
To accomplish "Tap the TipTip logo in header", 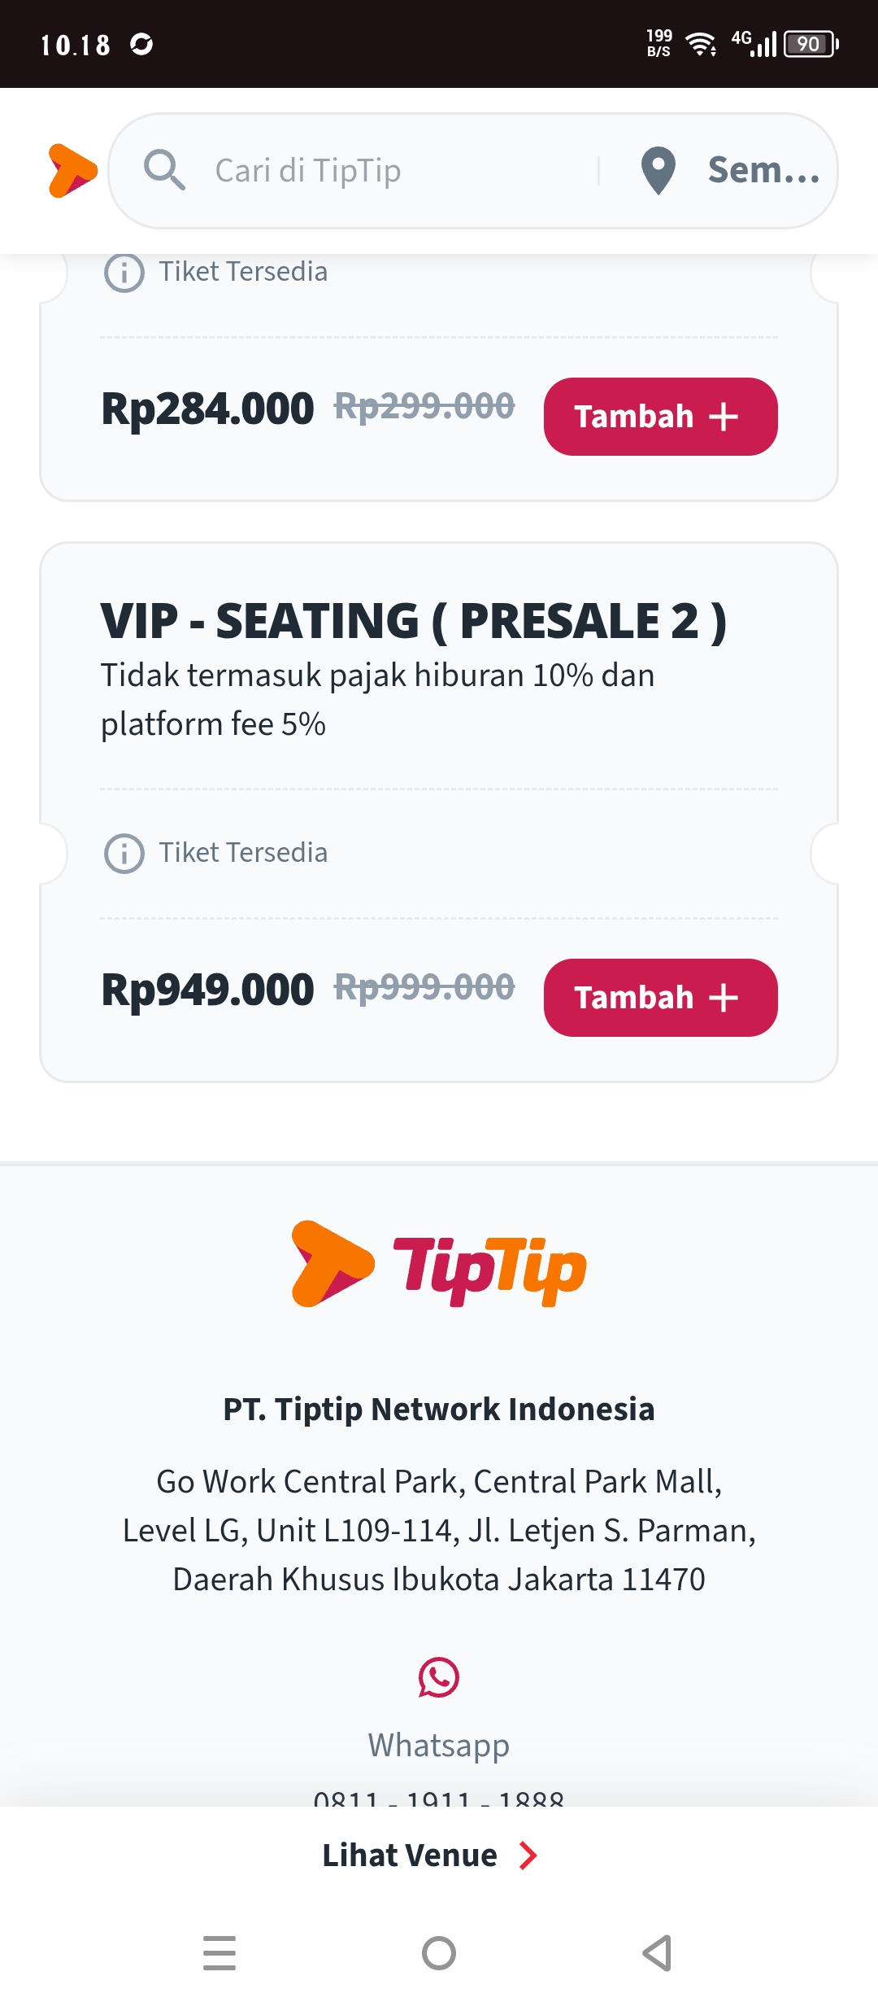I will coord(73,171).
